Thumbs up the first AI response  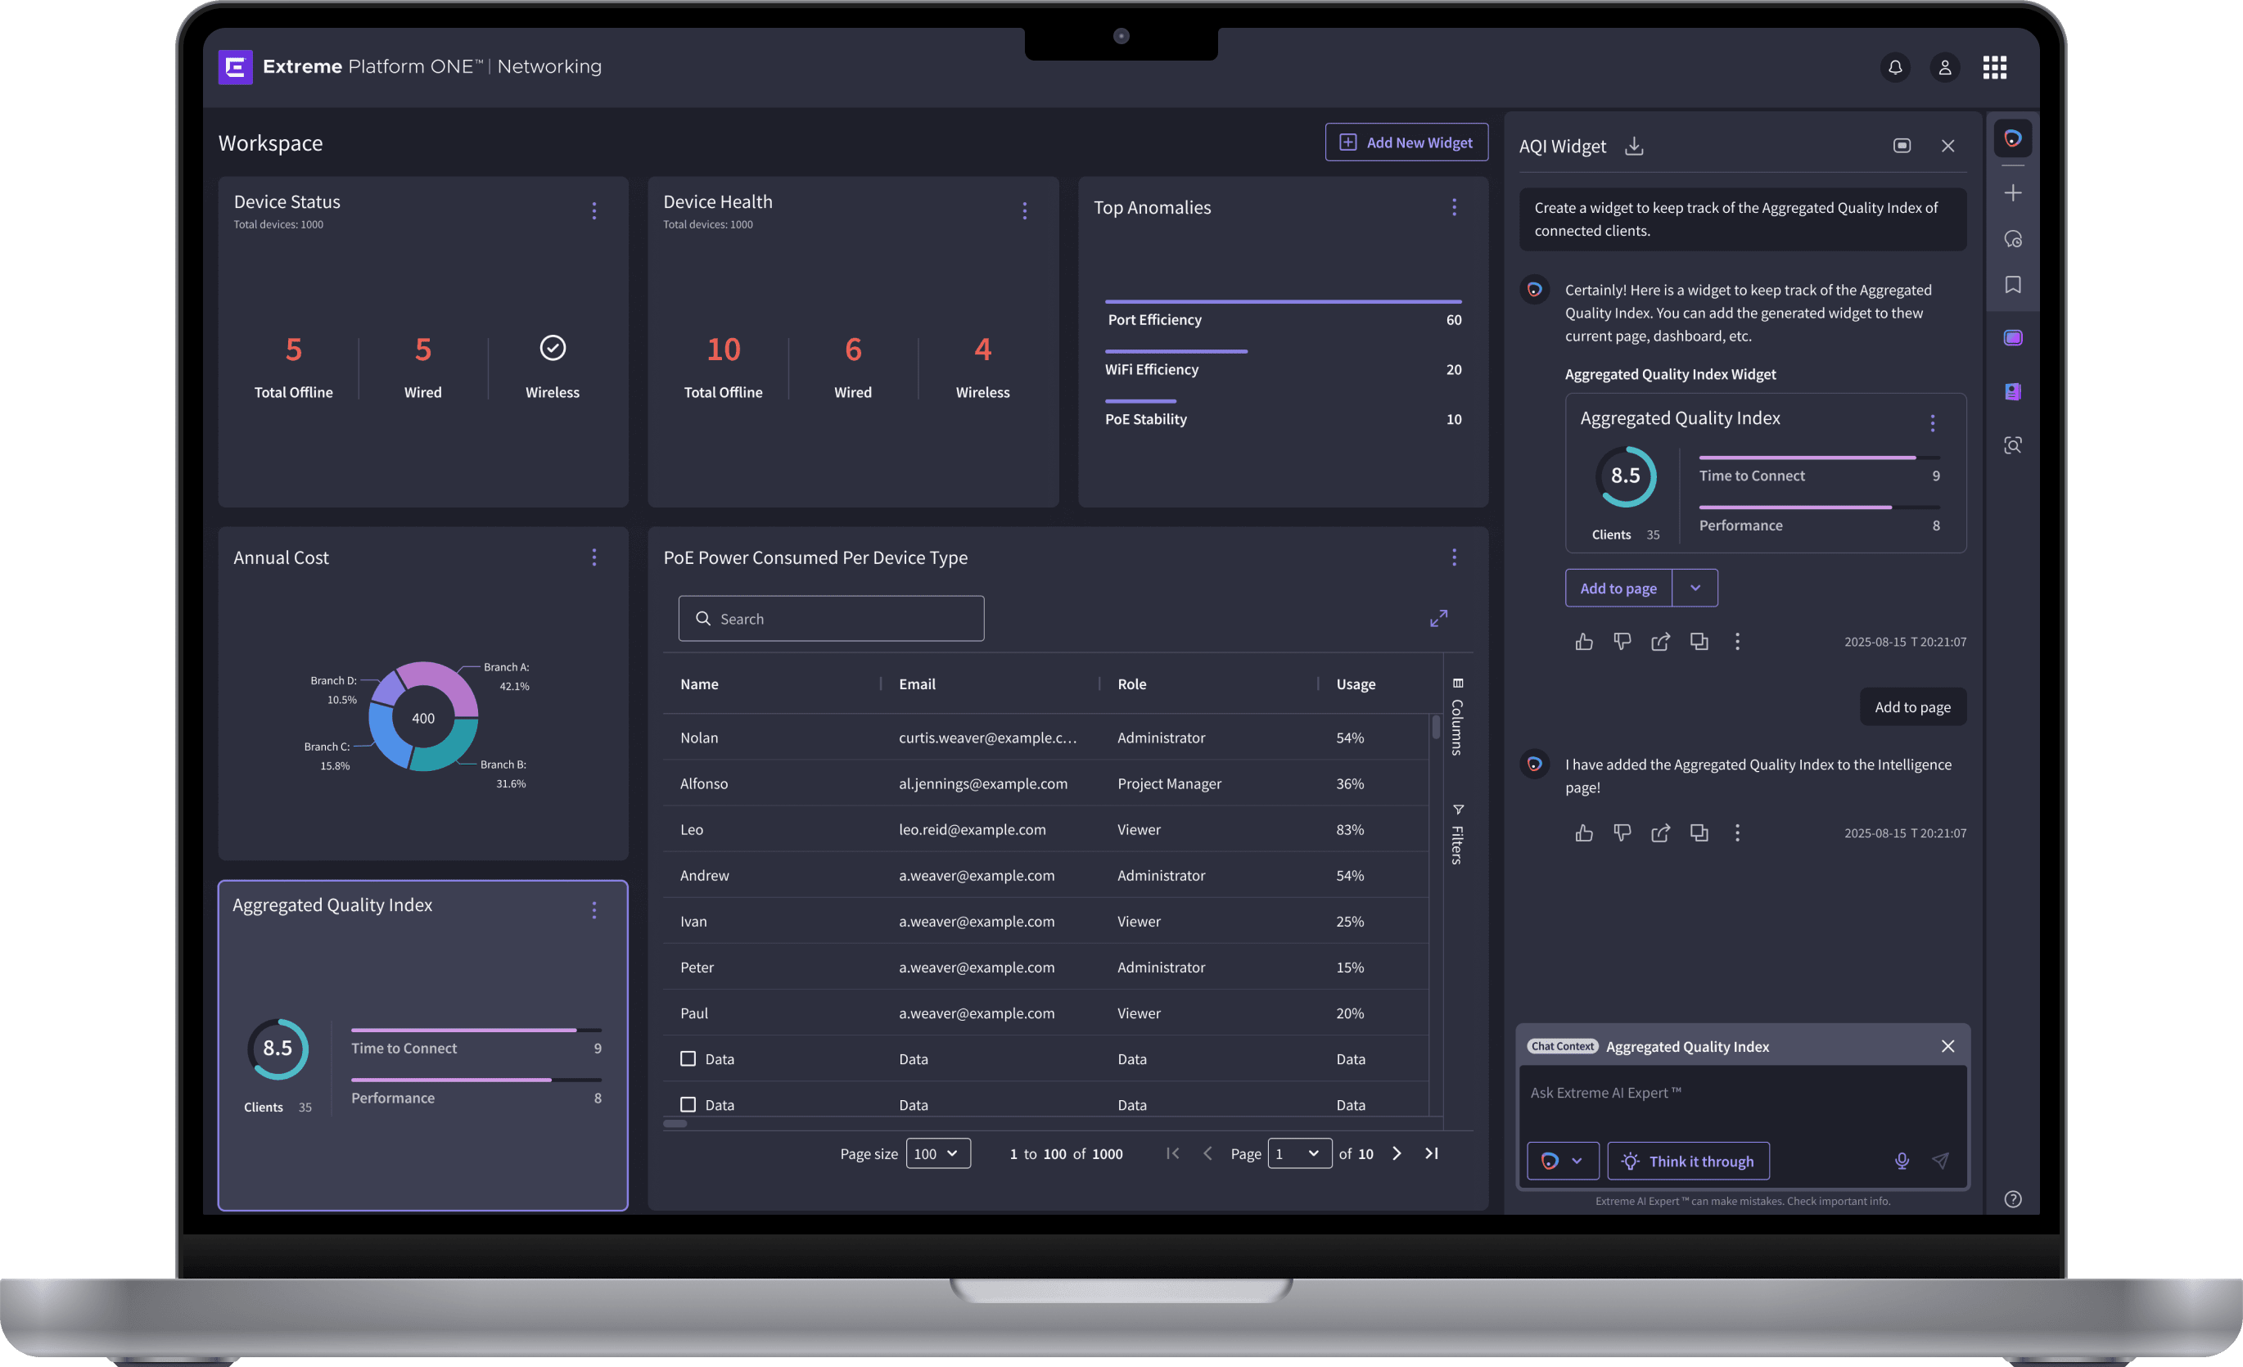tap(1584, 642)
